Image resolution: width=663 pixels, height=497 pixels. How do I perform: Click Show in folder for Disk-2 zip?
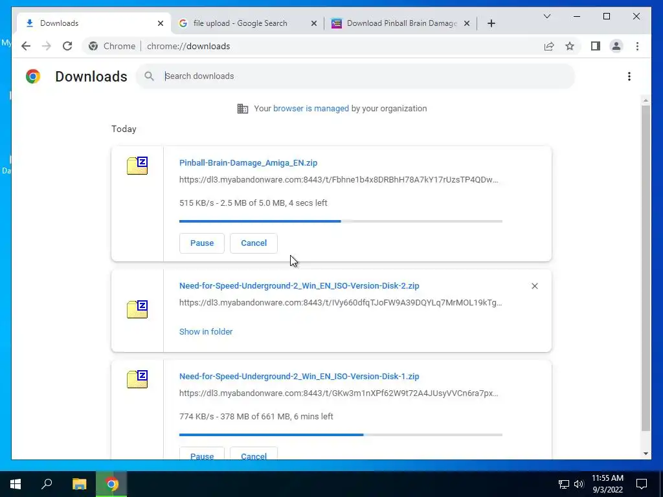pos(206,332)
